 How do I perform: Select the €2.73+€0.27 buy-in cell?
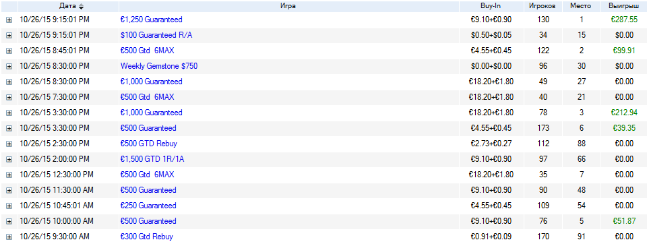coord(491,144)
